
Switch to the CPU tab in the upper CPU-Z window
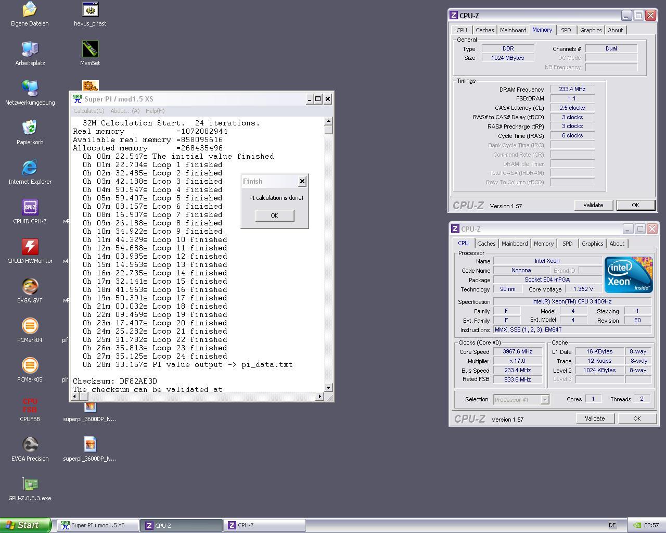point(462,30)
